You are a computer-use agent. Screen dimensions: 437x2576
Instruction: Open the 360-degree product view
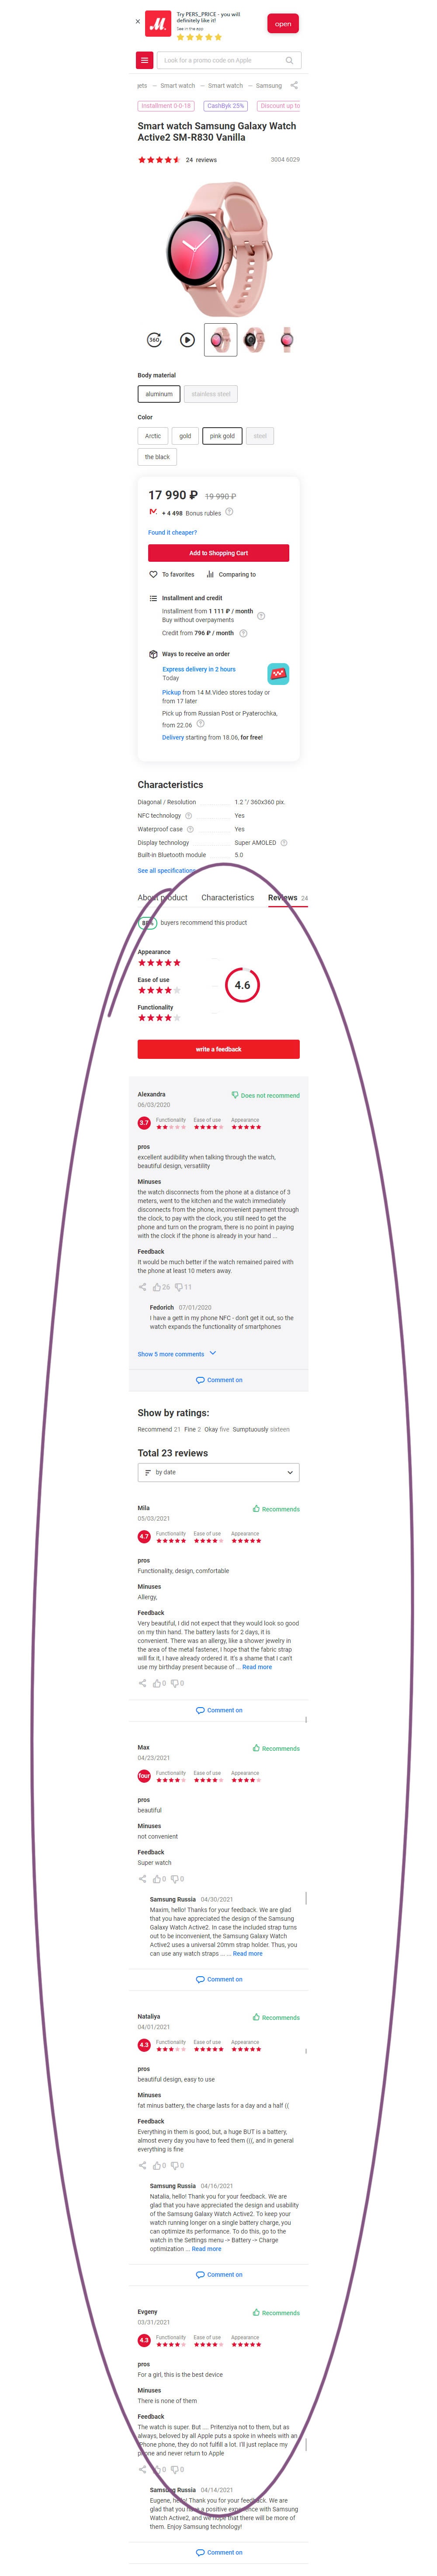tap(154, 340)
